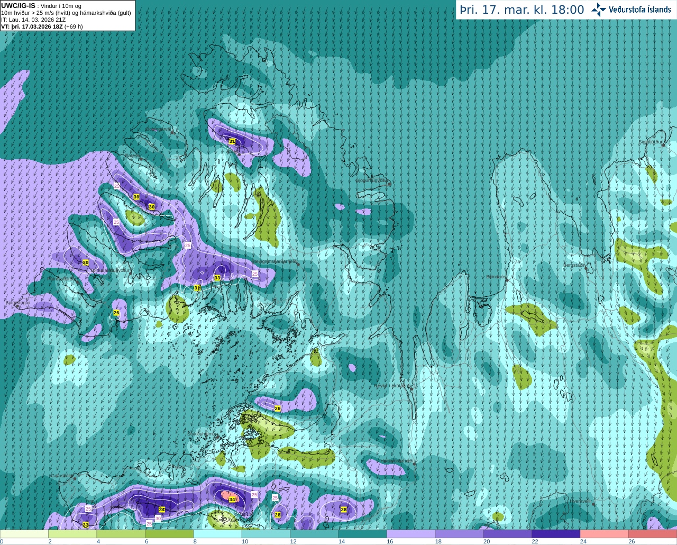Click the Gjögurflugvöllur station label
Viewport: 677px width, 545px height.
pos(371,180)
